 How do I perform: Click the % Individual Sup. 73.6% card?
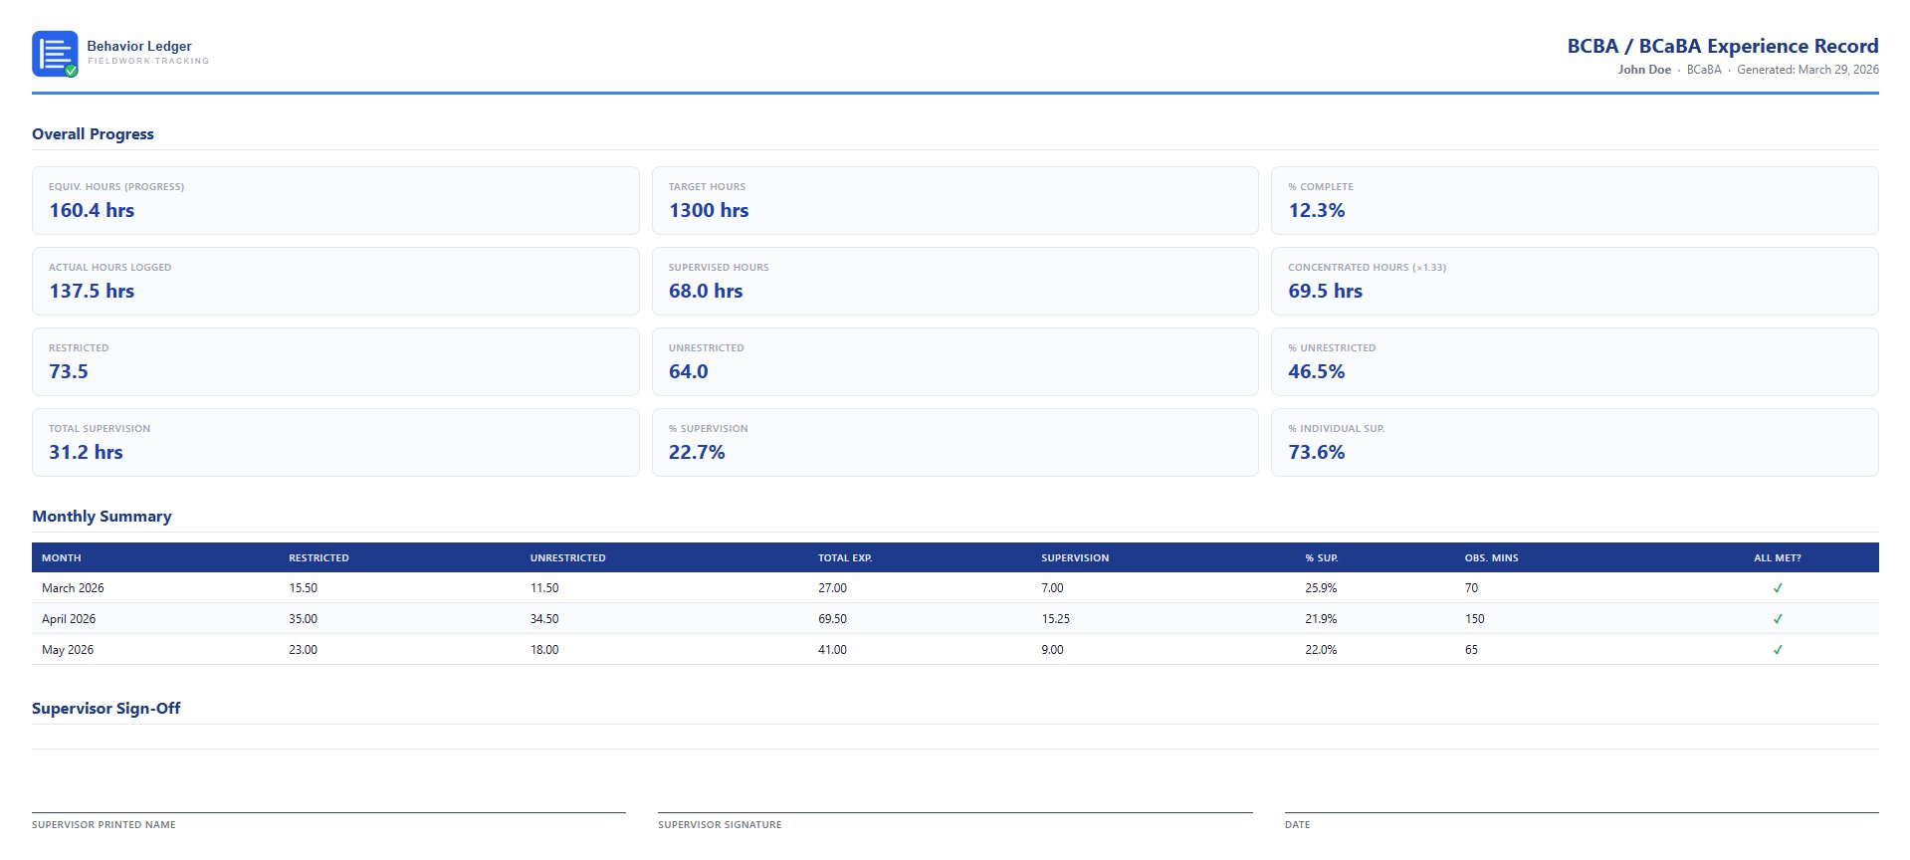click(x=1574, y=443)
